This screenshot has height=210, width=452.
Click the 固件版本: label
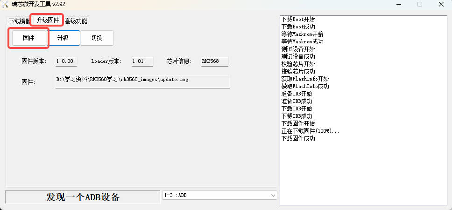click(34, 61)
